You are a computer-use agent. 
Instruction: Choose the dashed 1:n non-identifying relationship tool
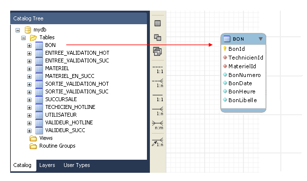click(158, 83)
